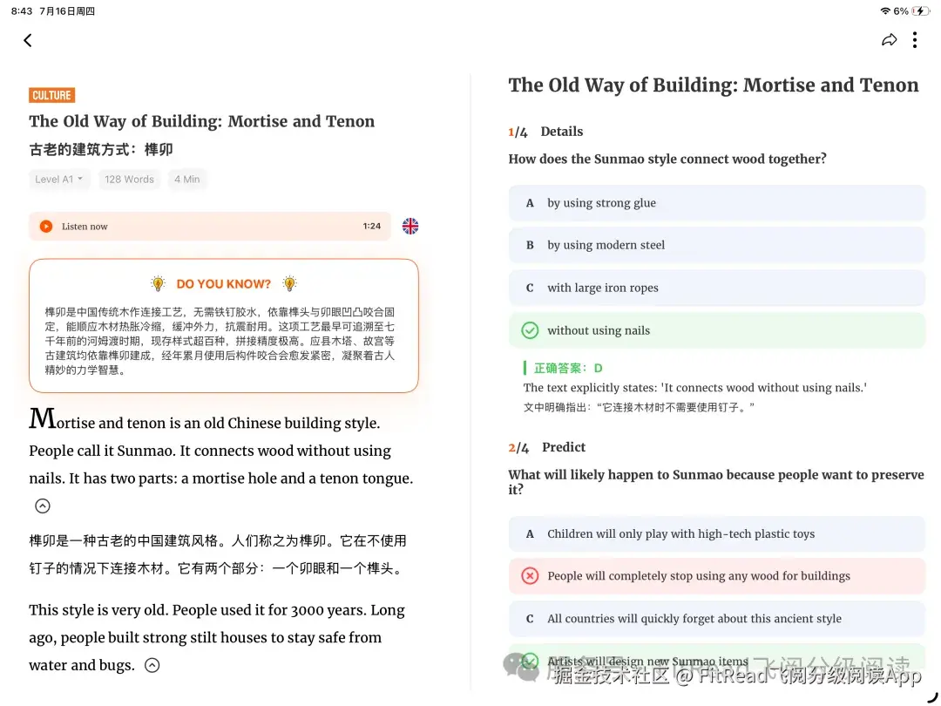This screenshot has width=941, height=706.
Task: Go back with the left arrow icon
Action: point(28,40)
